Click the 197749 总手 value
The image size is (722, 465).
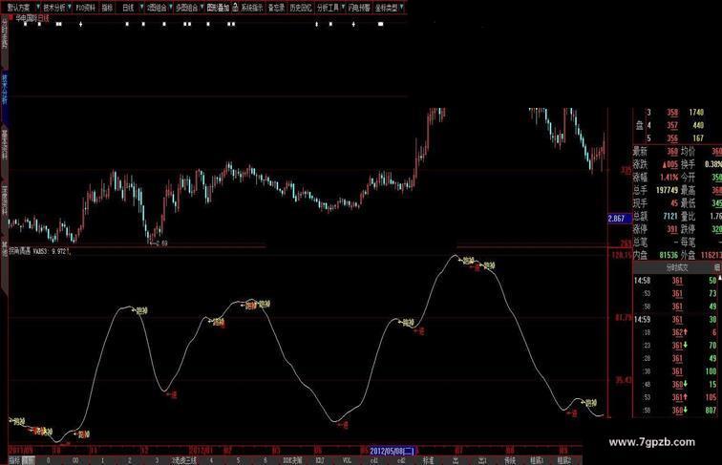(667, 190)
